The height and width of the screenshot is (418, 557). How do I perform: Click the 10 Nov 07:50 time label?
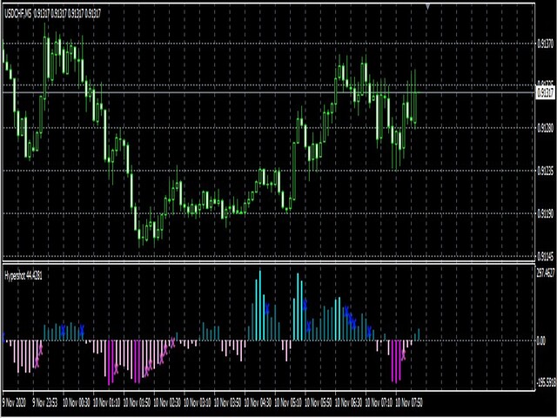[x=409, y=402]
